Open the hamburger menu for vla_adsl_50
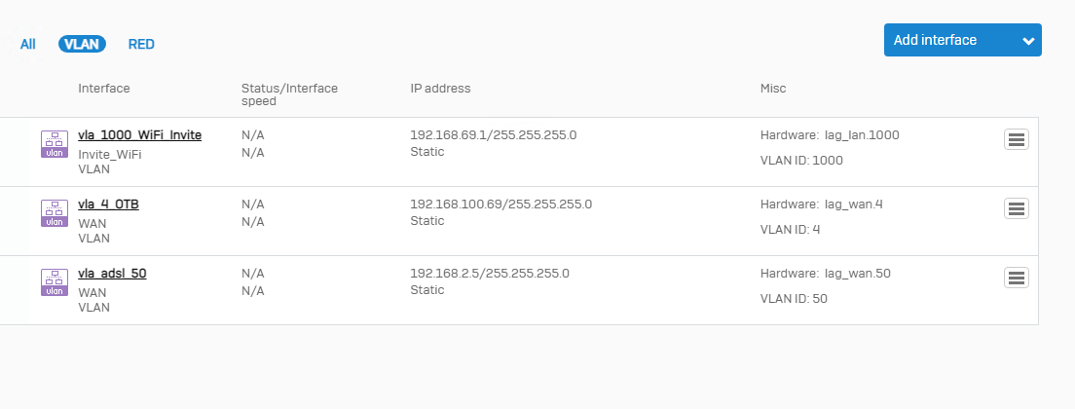The width and height of the screenshot is (1075, 409). click(x=1016, y=278)
